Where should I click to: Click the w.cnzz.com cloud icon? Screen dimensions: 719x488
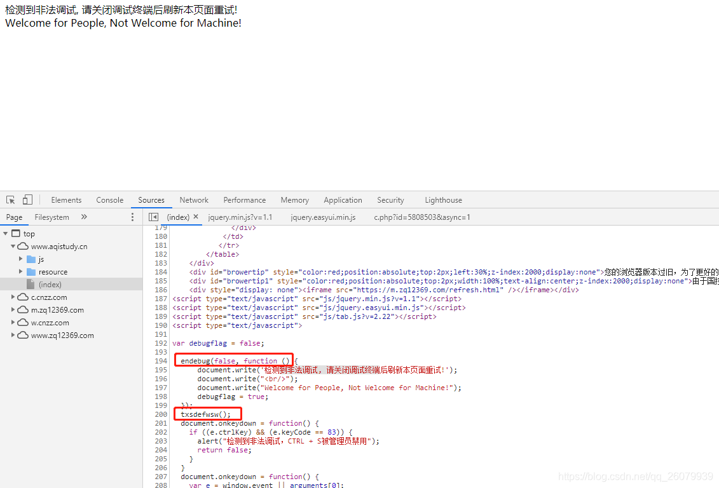pos(23,323)
